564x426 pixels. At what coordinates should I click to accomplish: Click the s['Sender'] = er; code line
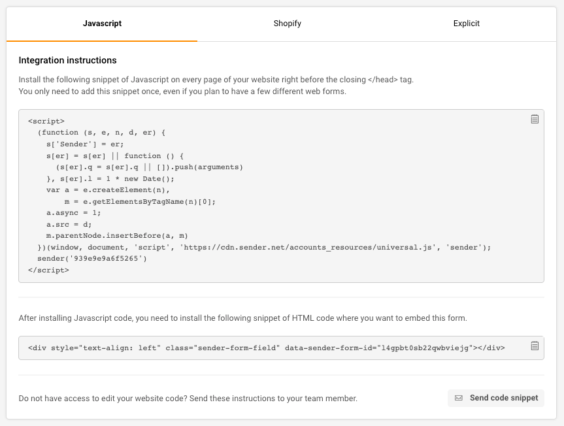pos(85,144)
